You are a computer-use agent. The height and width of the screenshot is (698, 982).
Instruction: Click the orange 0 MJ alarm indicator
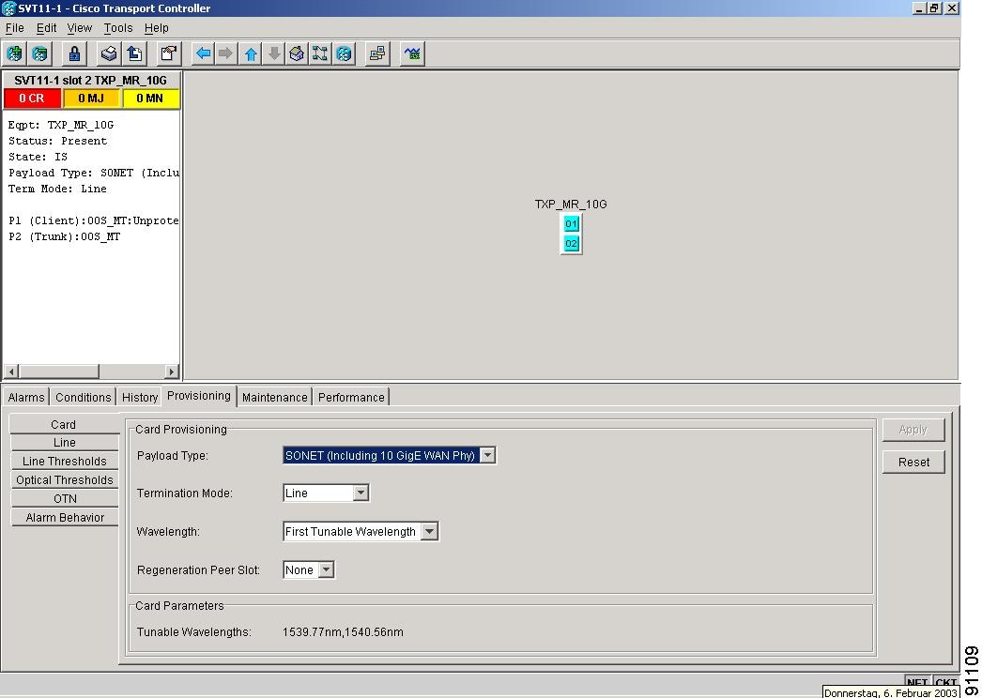click(x=91, y=99)
